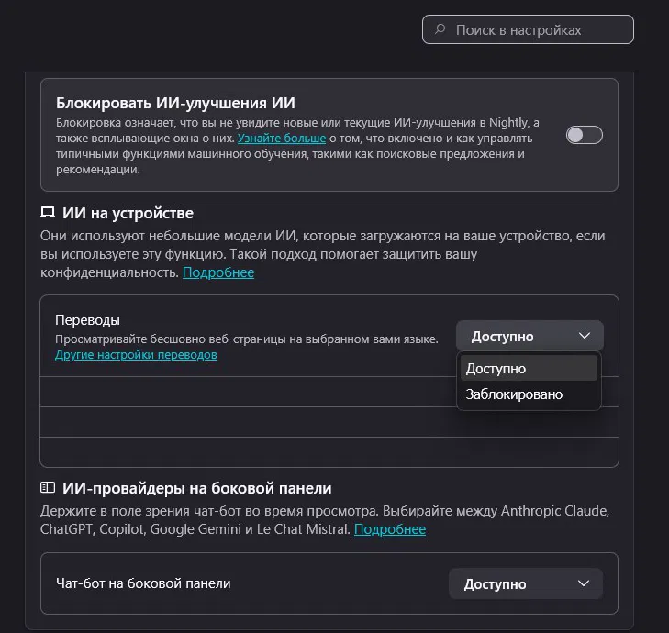669x633 pixels.
Task: Click the magnifier icon in settings search
Action: click(x=440, y=30)
